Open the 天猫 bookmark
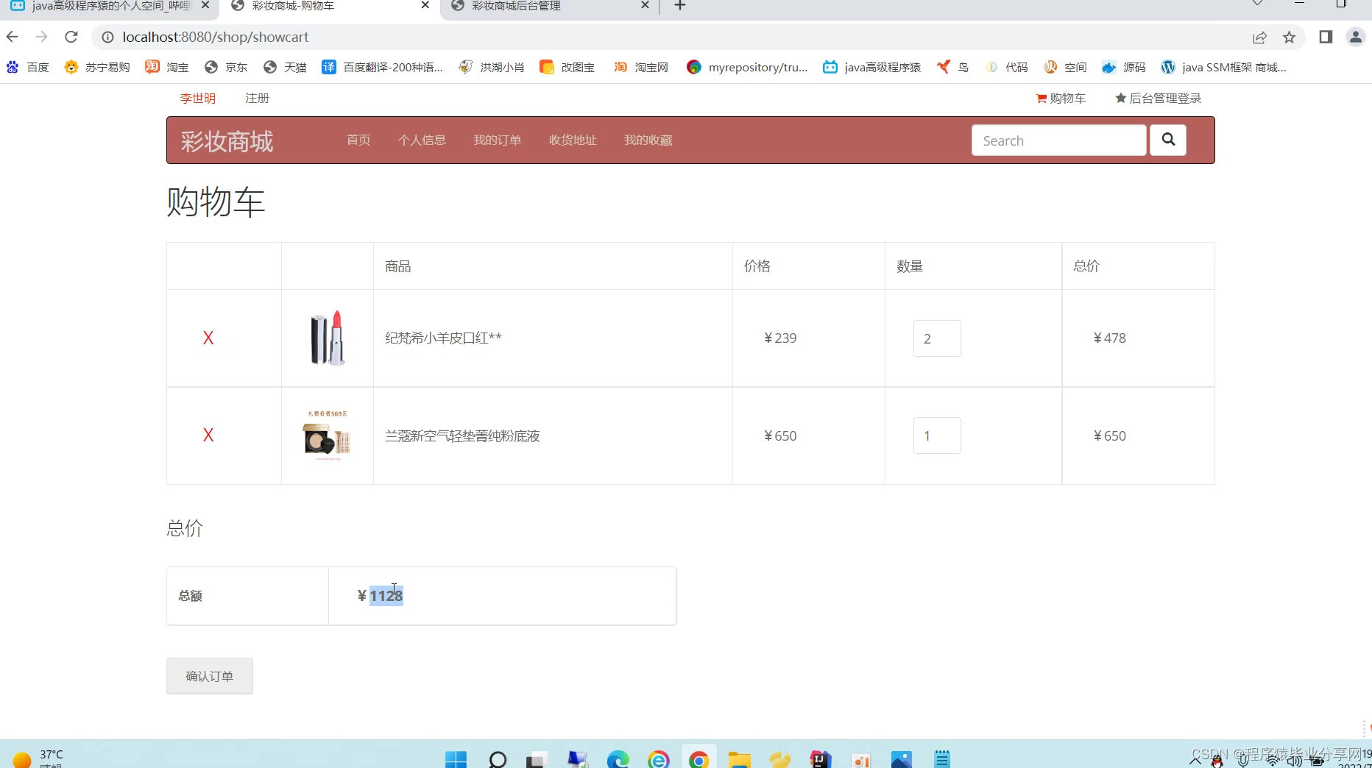 point(285,67)
